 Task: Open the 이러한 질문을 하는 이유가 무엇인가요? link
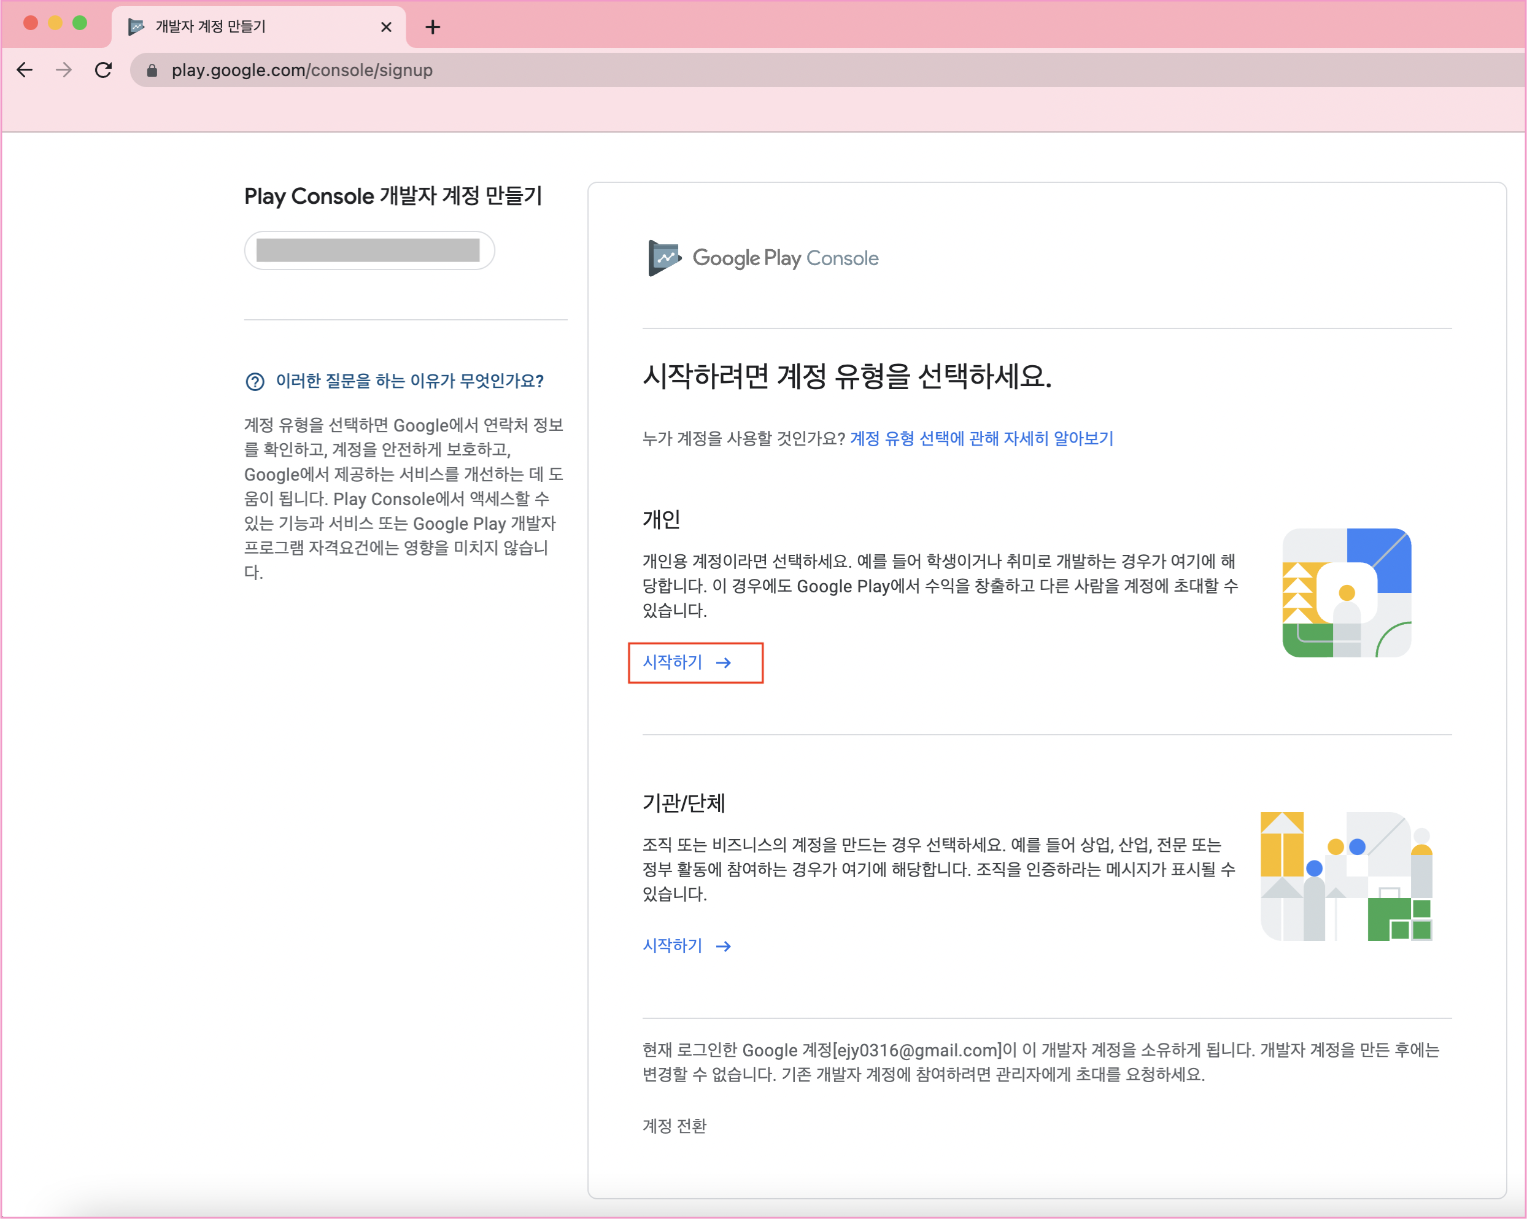click(x=409, y=381)
